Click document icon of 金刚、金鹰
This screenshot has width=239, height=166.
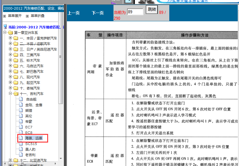pyautogui.click(x=21, y=105)
